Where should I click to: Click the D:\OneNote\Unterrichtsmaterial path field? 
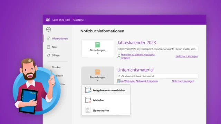(x=158, y=76)
